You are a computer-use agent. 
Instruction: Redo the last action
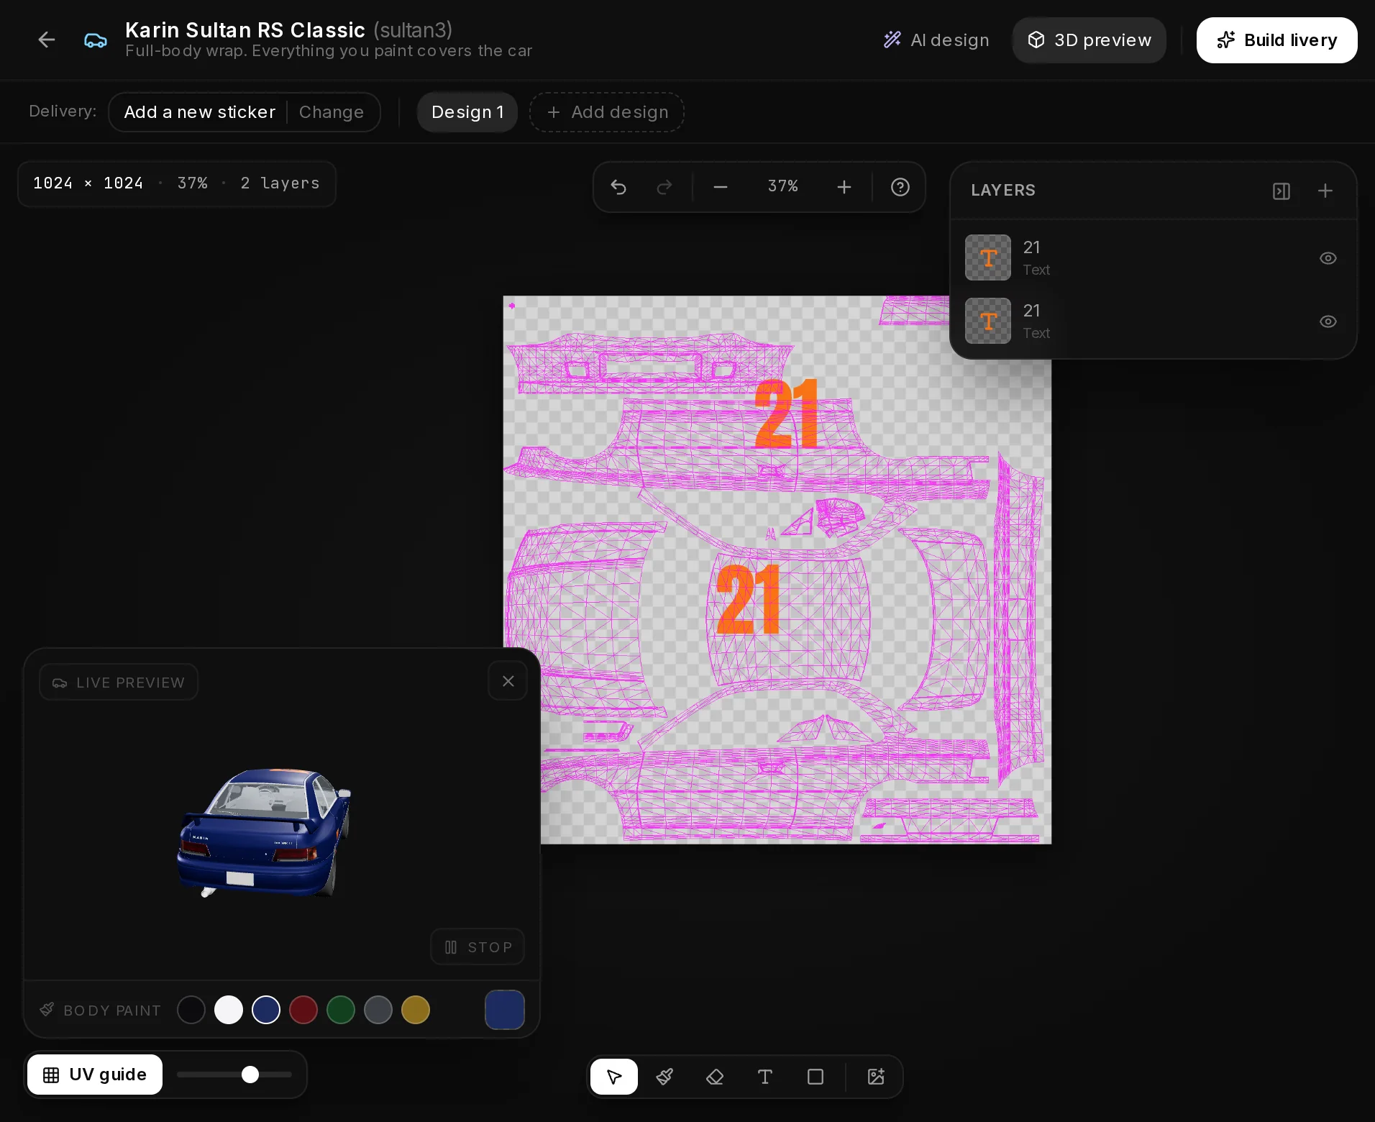click(664, 187)
